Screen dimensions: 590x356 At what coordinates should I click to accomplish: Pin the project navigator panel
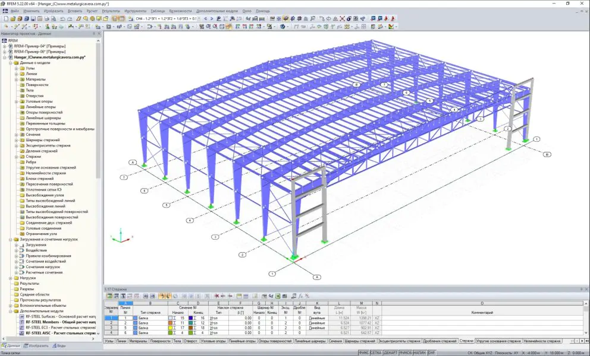coord(94,34)
